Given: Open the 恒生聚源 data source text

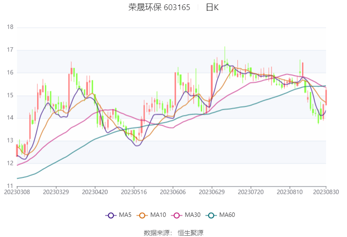Looking at the screenshot, I should 190,233.
